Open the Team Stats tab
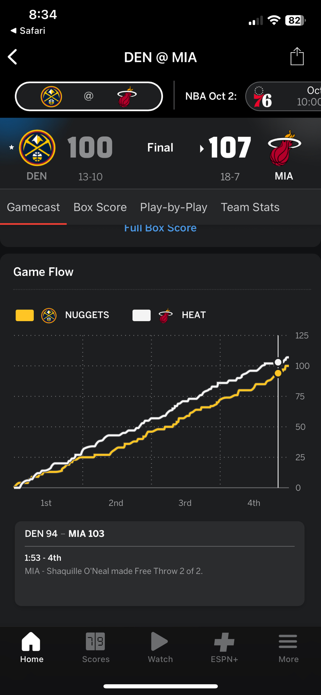The height and width of the screenshot is (695, 321). tap(250, 207)
